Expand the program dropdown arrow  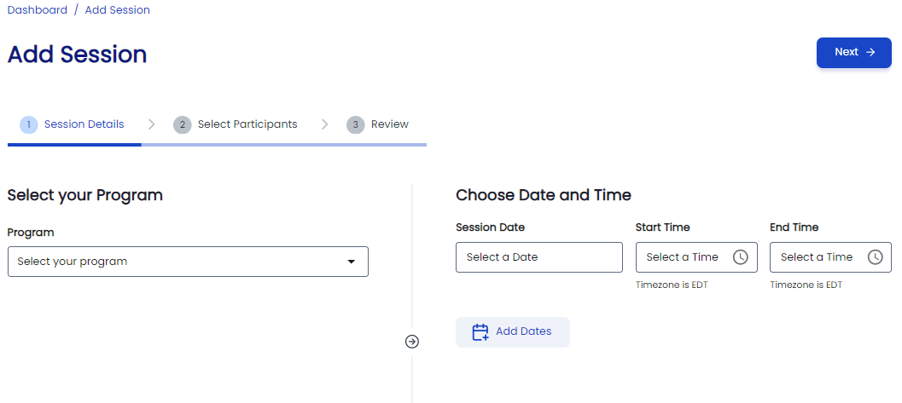[351, 262]
